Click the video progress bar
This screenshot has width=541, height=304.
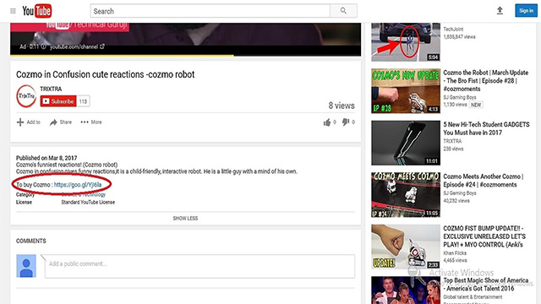pyautogui.click(x=186, y=55)
